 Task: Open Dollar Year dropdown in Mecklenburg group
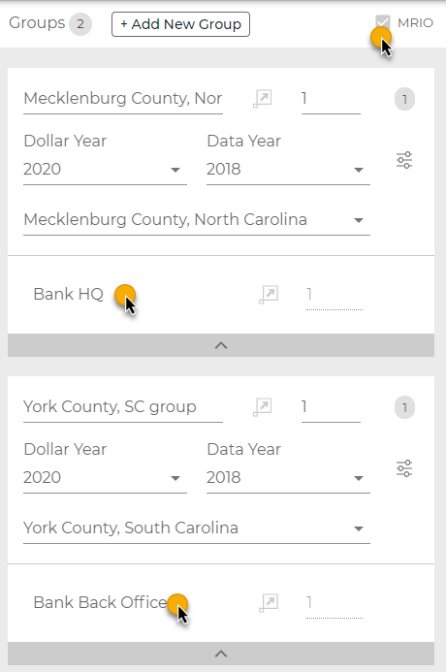tap(105, 170)
